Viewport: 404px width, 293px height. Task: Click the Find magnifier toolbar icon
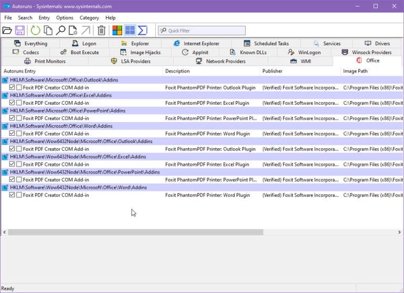61,31
